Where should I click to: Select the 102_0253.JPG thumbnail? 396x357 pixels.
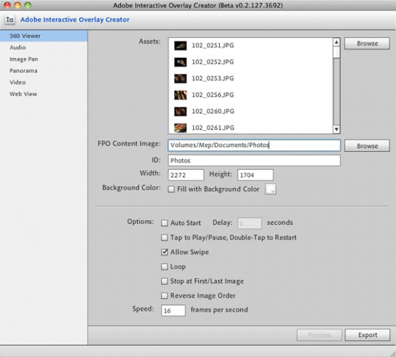[180, 78]
